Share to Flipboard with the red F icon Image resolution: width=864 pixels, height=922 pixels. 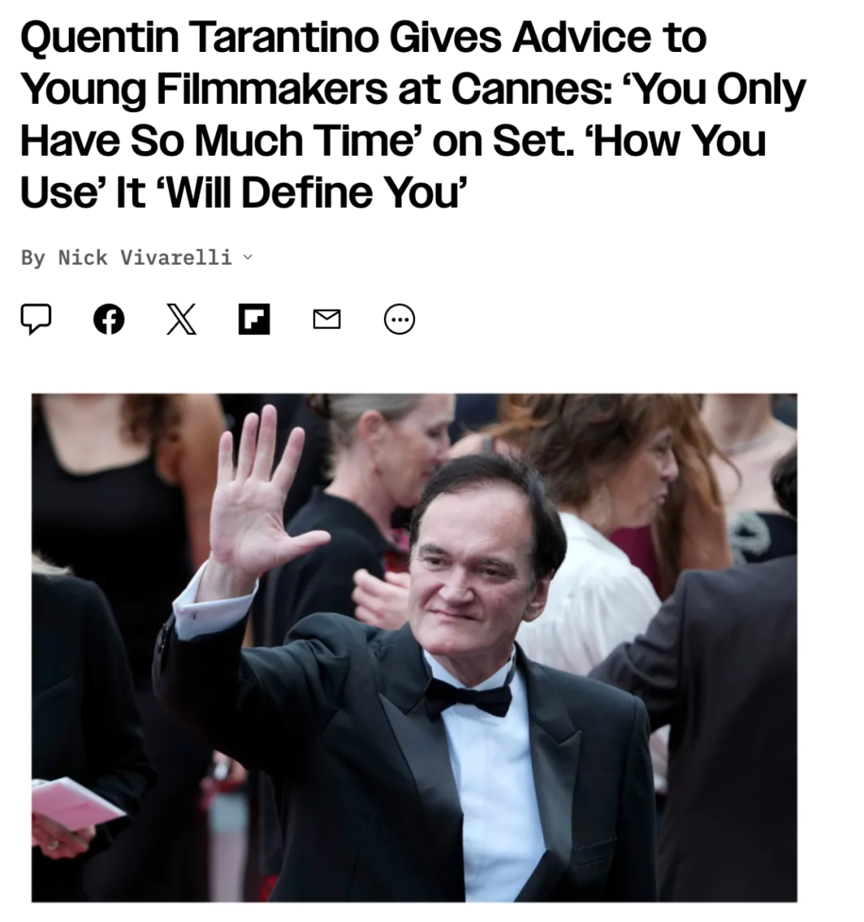(x=254, y=319)
